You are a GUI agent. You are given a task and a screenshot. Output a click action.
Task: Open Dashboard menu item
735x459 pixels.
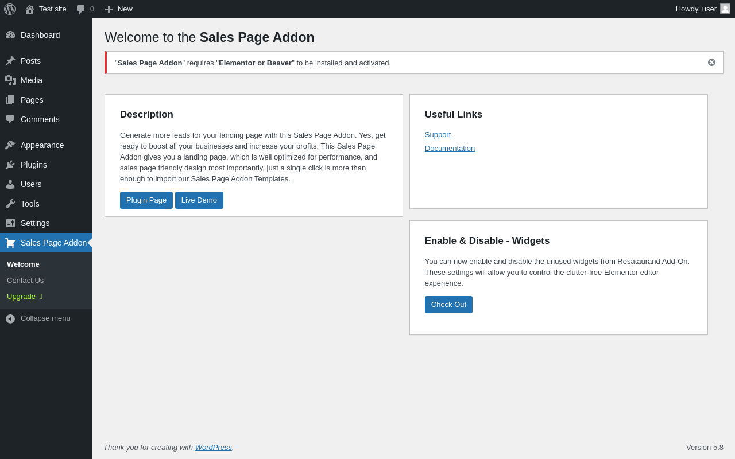(x=46, y=35)
